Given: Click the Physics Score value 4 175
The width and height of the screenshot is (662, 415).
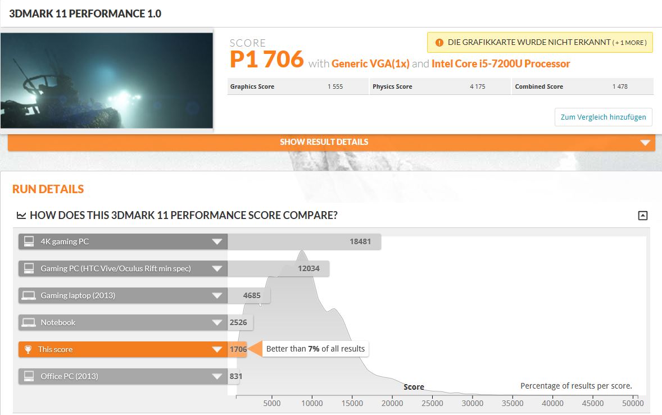Looking at the screenshot, I should click(x=478, y=86).
